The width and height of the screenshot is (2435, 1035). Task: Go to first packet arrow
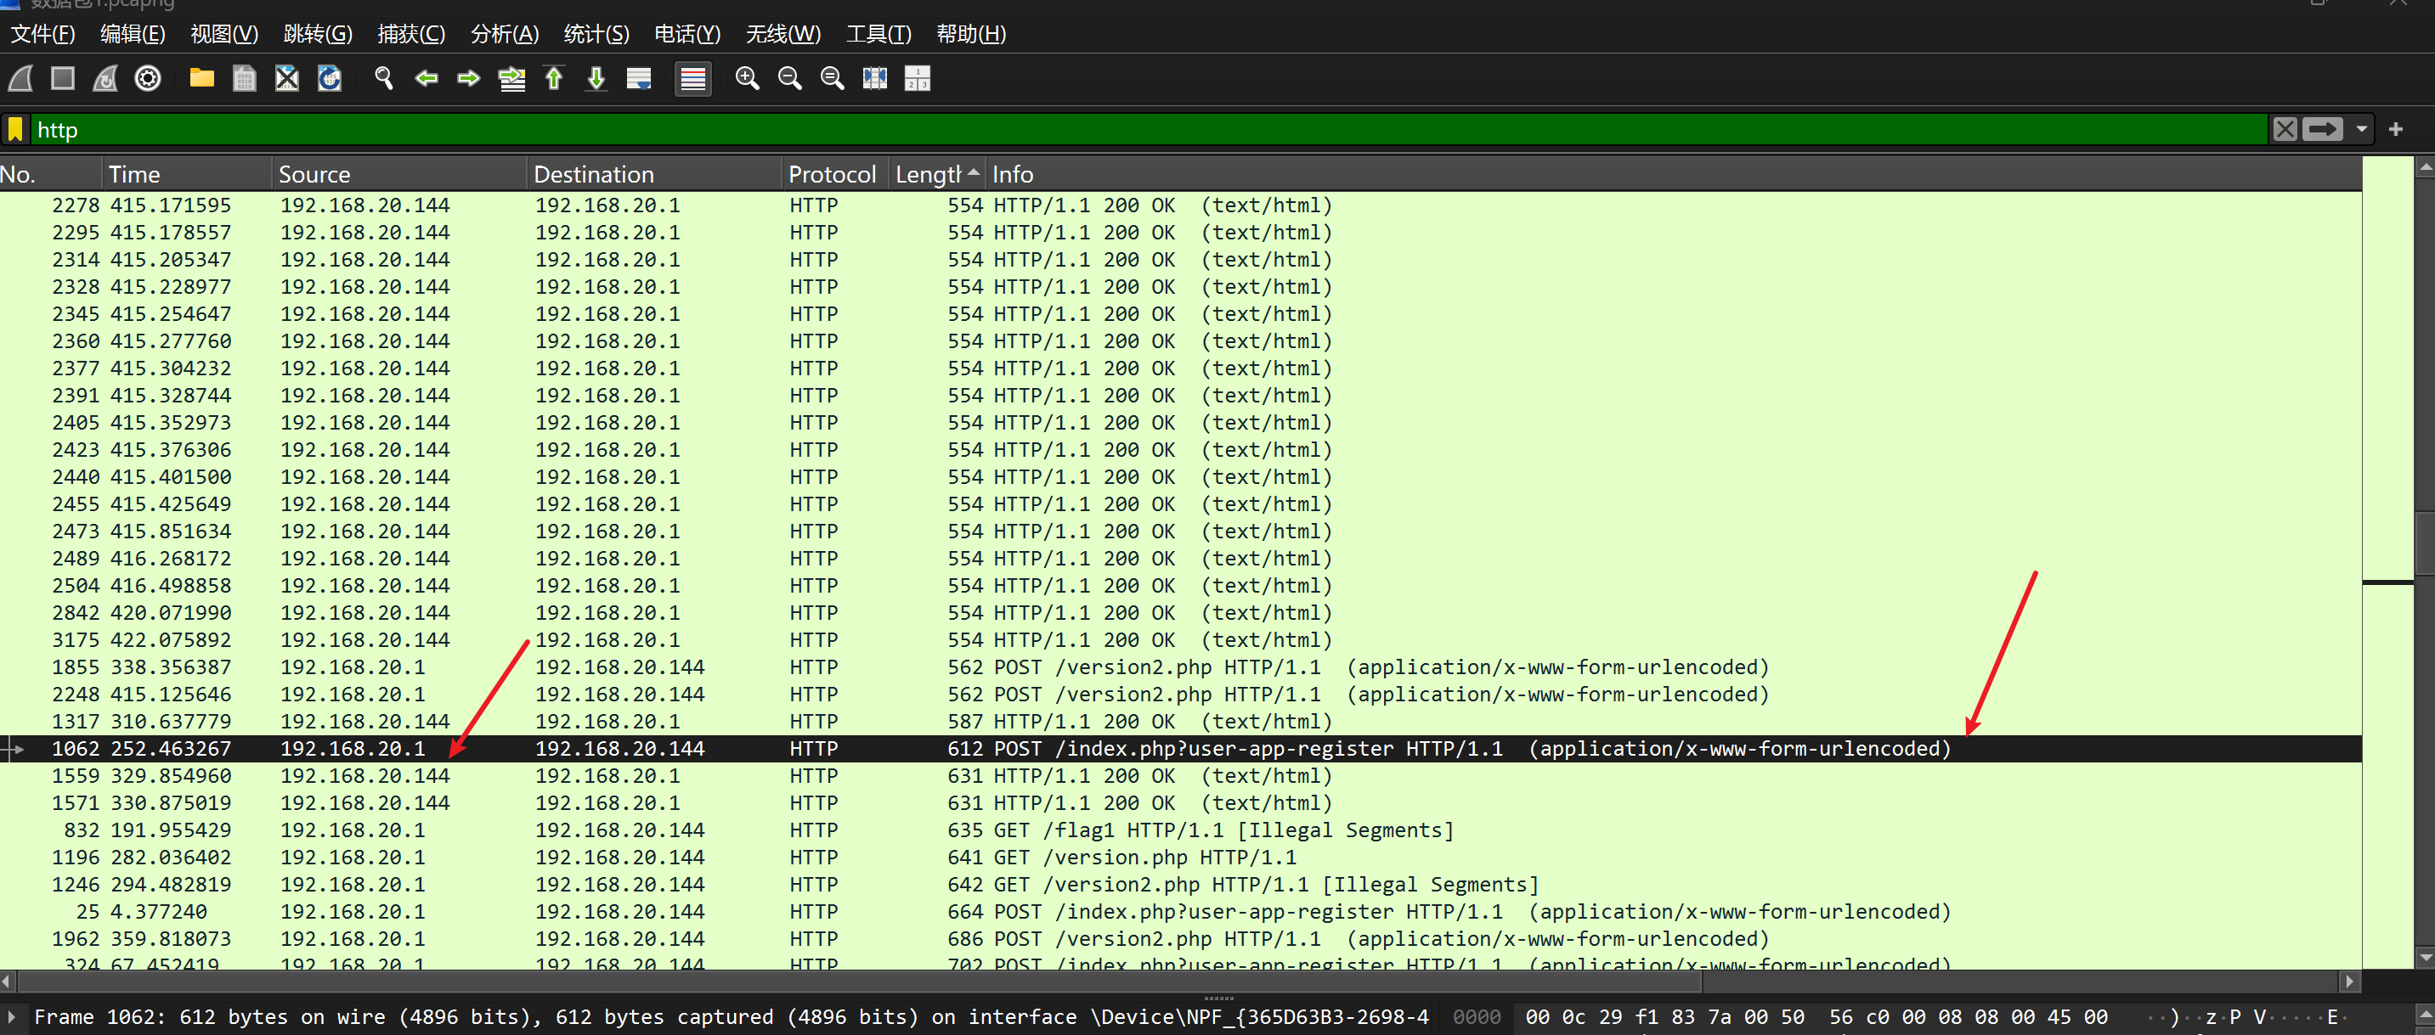554,78
